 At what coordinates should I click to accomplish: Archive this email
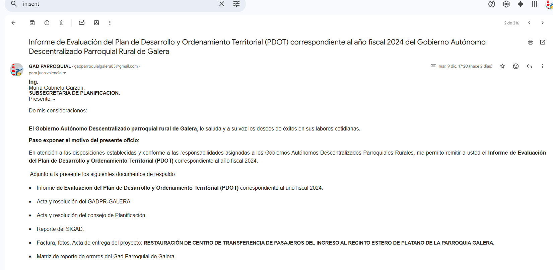[x=32, y=23]
